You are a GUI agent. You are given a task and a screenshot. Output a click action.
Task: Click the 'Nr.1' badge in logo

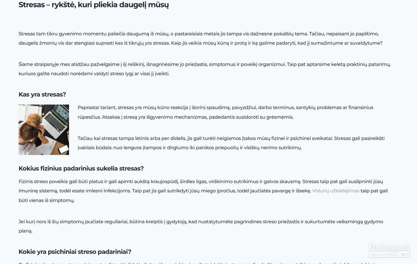pos(405,255)
